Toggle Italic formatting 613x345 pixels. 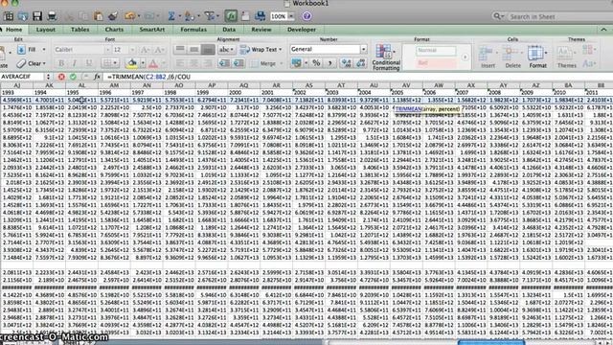75,63
